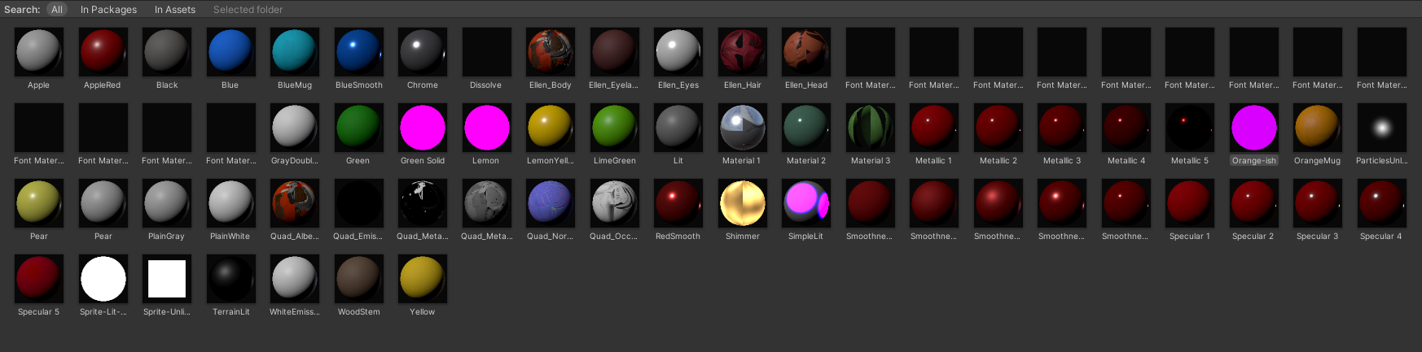This screenshot has width=1422, height=352.
Task: Select the Shimmer material sphere
Action: pyautogui.click(x=742, y=203)
